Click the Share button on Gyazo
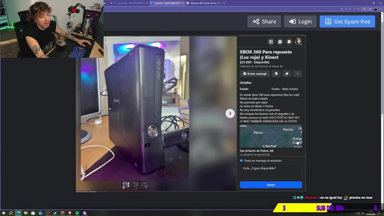 pyautogui.click(x=264, y=22)
